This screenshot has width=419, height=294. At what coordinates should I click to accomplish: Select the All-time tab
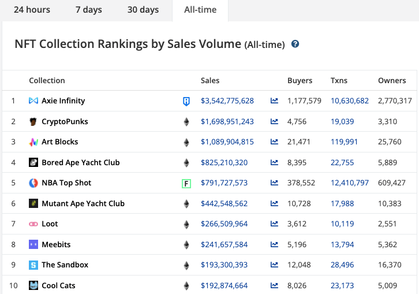click(200, 10)
